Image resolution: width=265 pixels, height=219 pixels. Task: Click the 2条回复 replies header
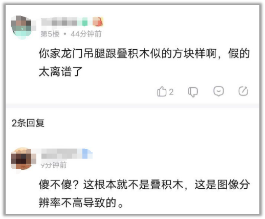point(28,123)
